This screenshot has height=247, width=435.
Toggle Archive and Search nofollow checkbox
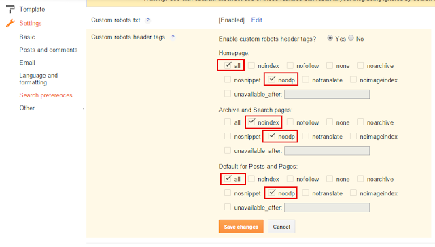pos(290,122)
